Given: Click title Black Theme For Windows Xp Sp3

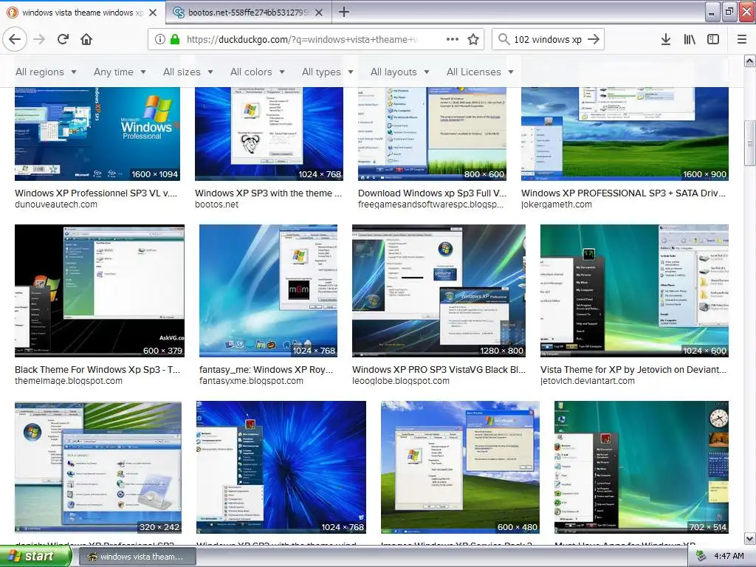Looking at the screenshot, I should click(97, 369).
